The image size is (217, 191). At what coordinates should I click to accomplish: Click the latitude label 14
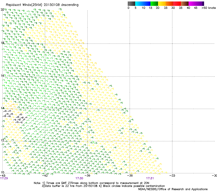[2, 108]
